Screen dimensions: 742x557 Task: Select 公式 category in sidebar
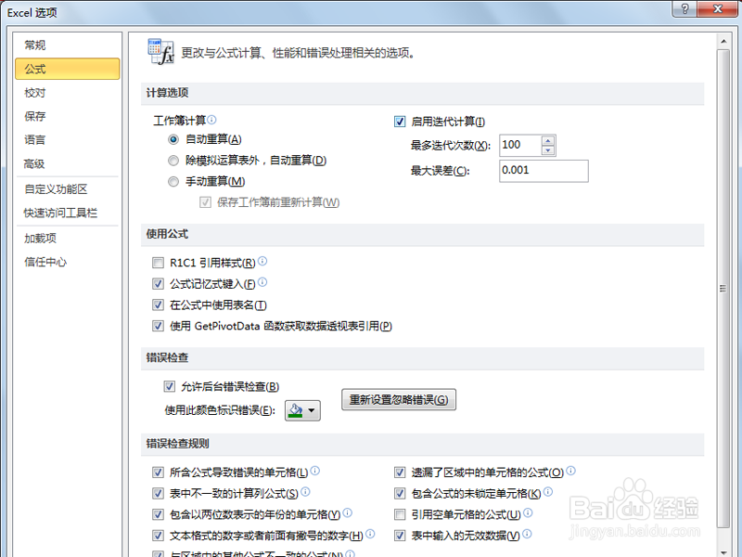tap(67, 69)
